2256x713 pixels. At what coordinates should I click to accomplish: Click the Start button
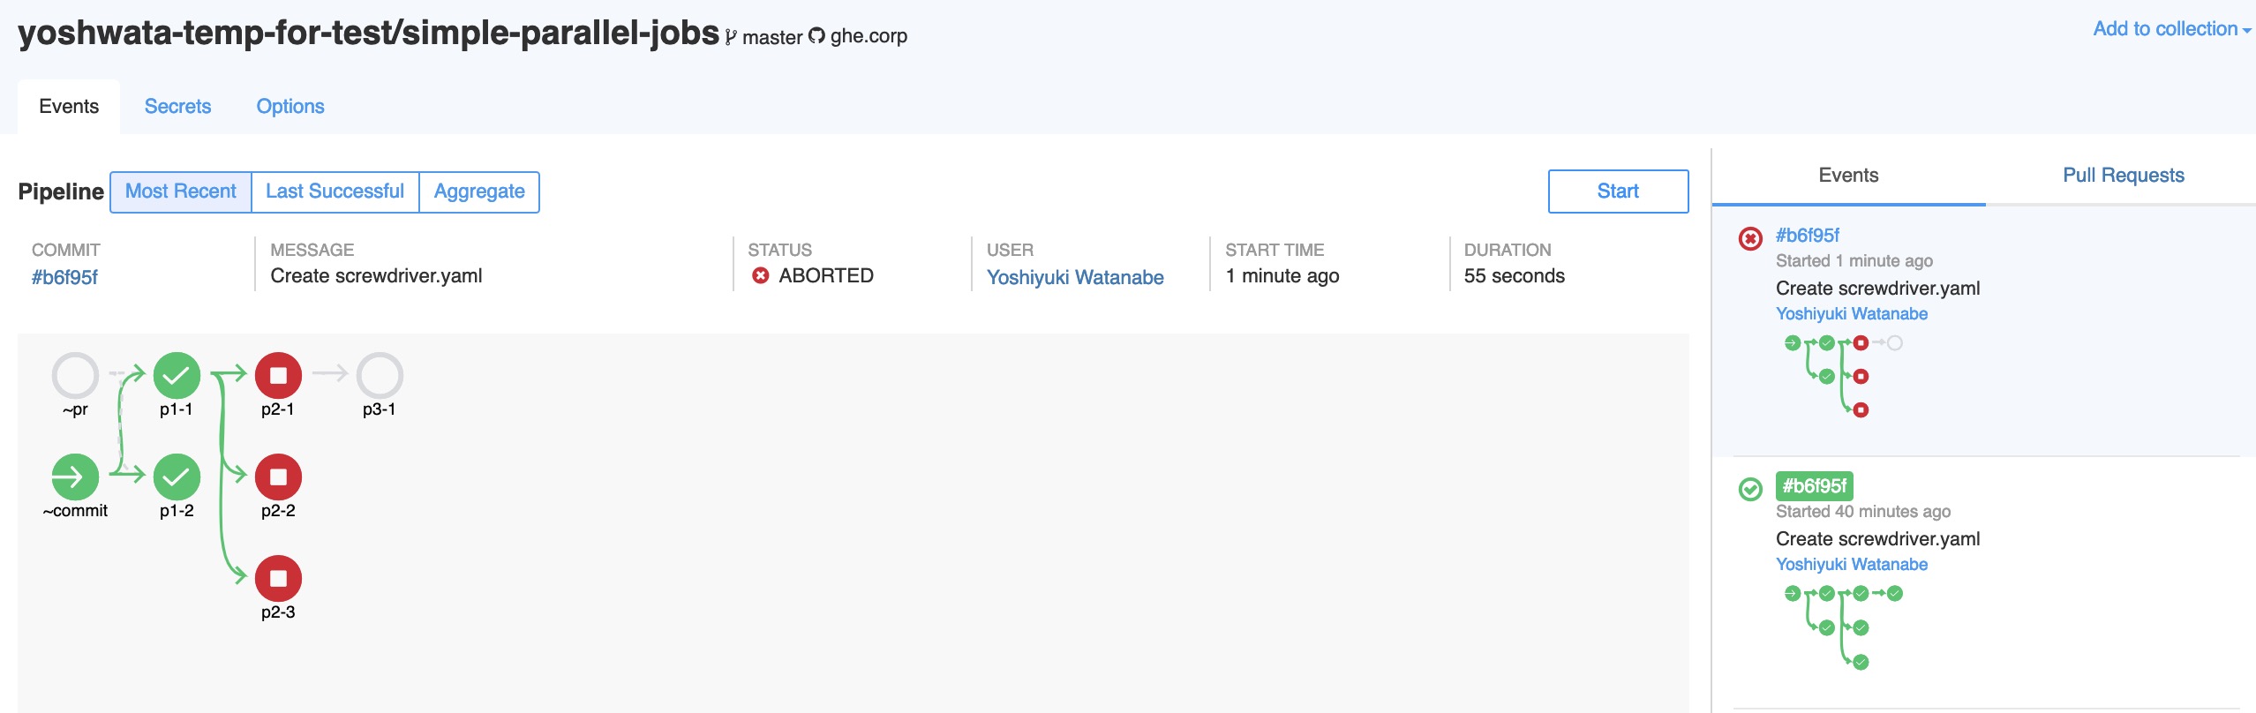tap(1618, 191)
